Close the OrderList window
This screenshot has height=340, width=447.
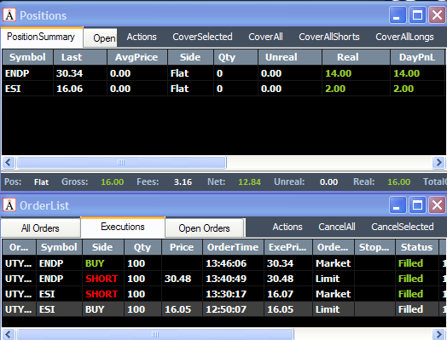[x=438, y=205]
